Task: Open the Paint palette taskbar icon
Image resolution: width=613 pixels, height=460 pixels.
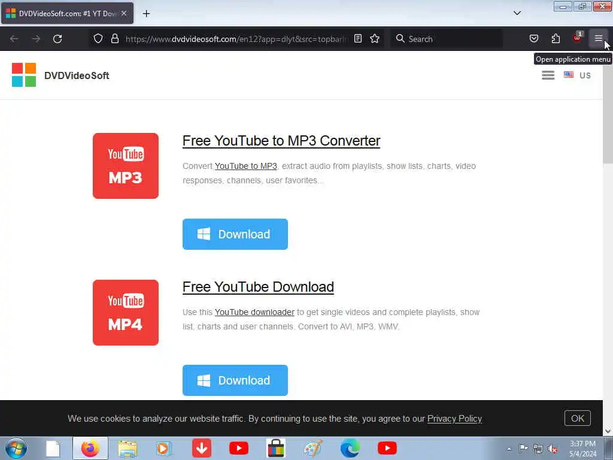Action: (312, 448)
